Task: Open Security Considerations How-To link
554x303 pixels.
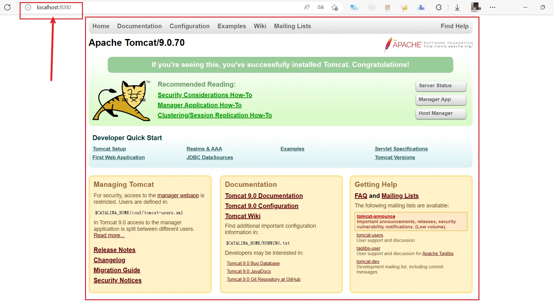Action: point(205,95)
